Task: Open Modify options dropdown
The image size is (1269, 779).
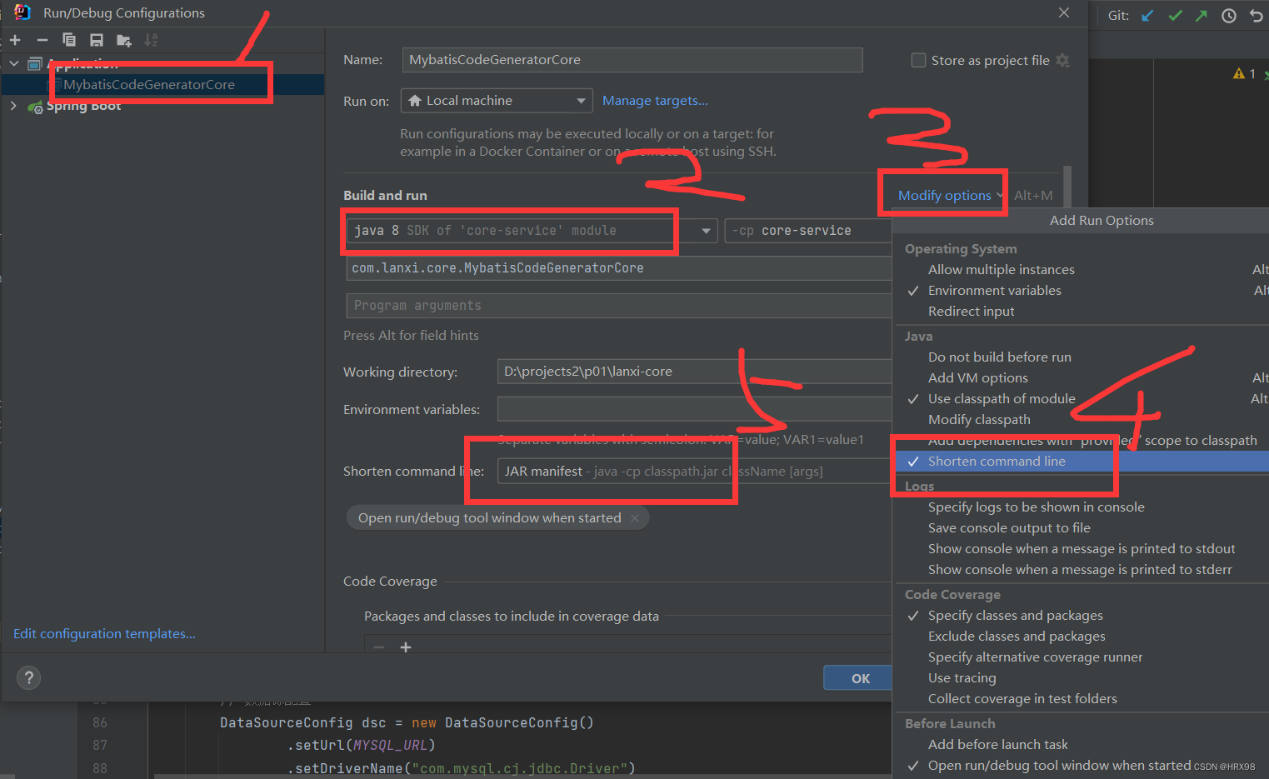Action: [951, 195]
